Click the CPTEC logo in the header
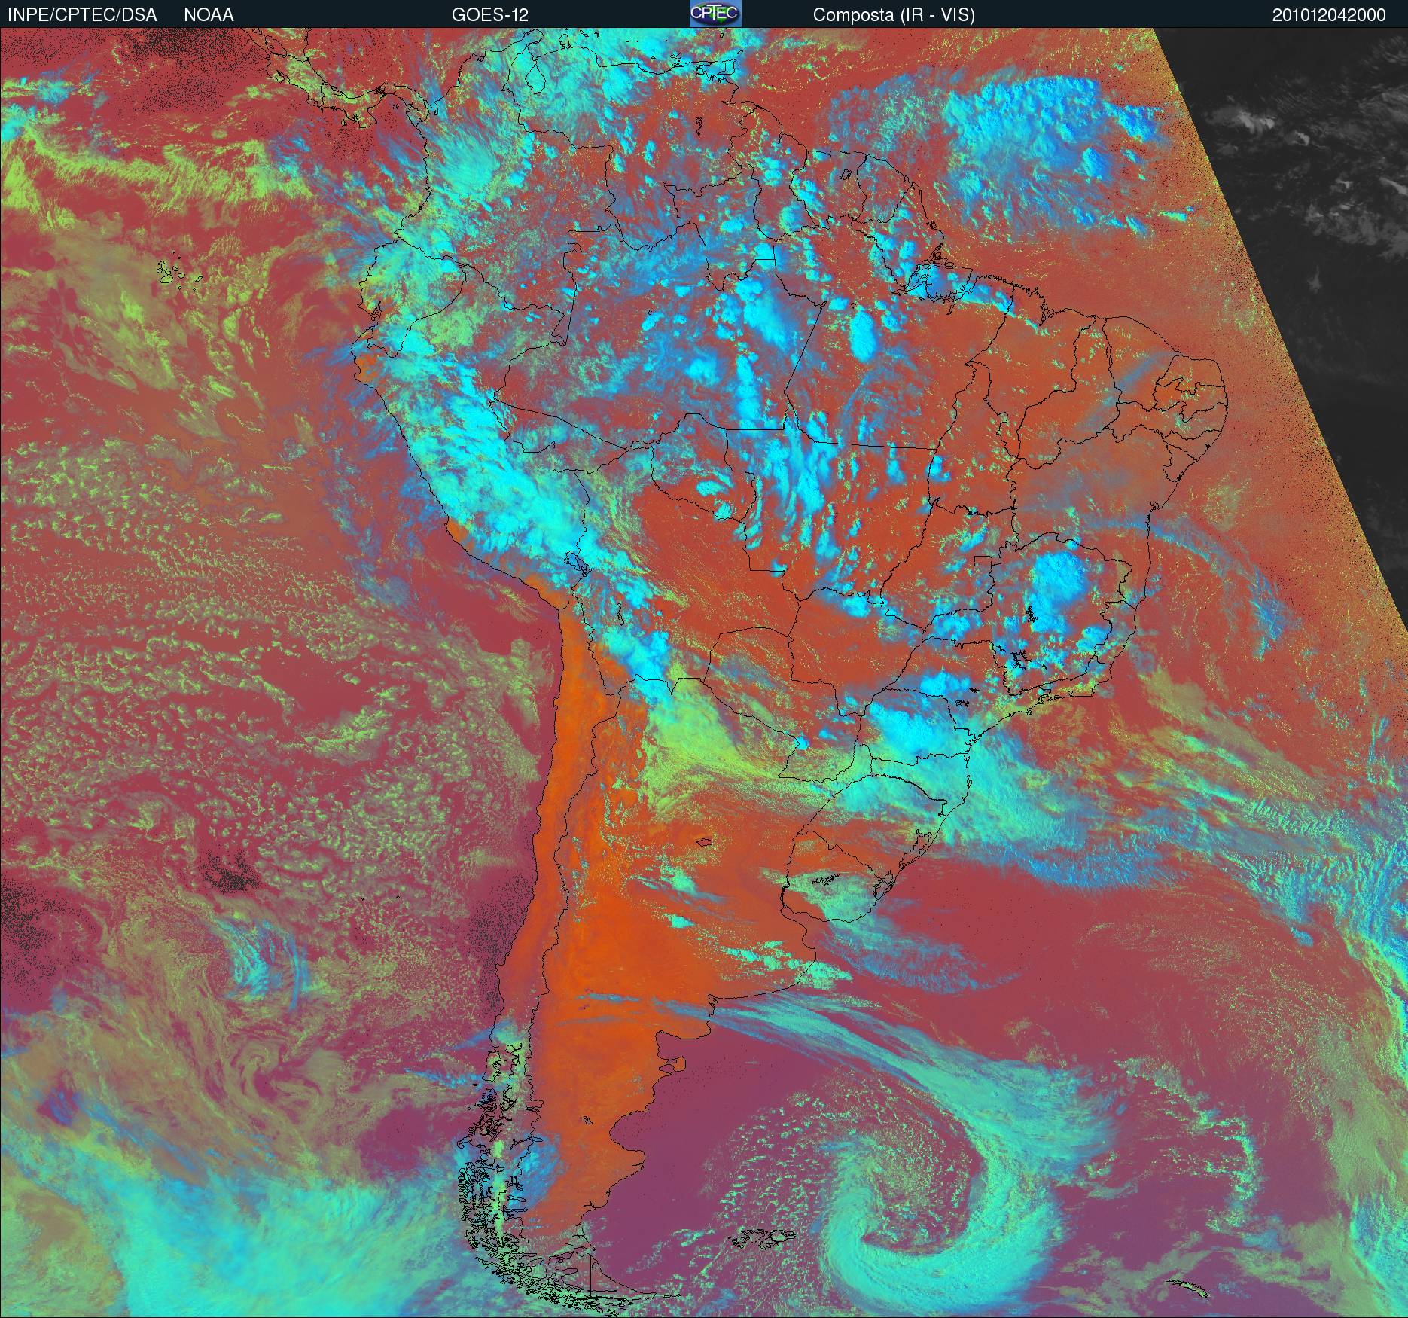 [715, 14]
